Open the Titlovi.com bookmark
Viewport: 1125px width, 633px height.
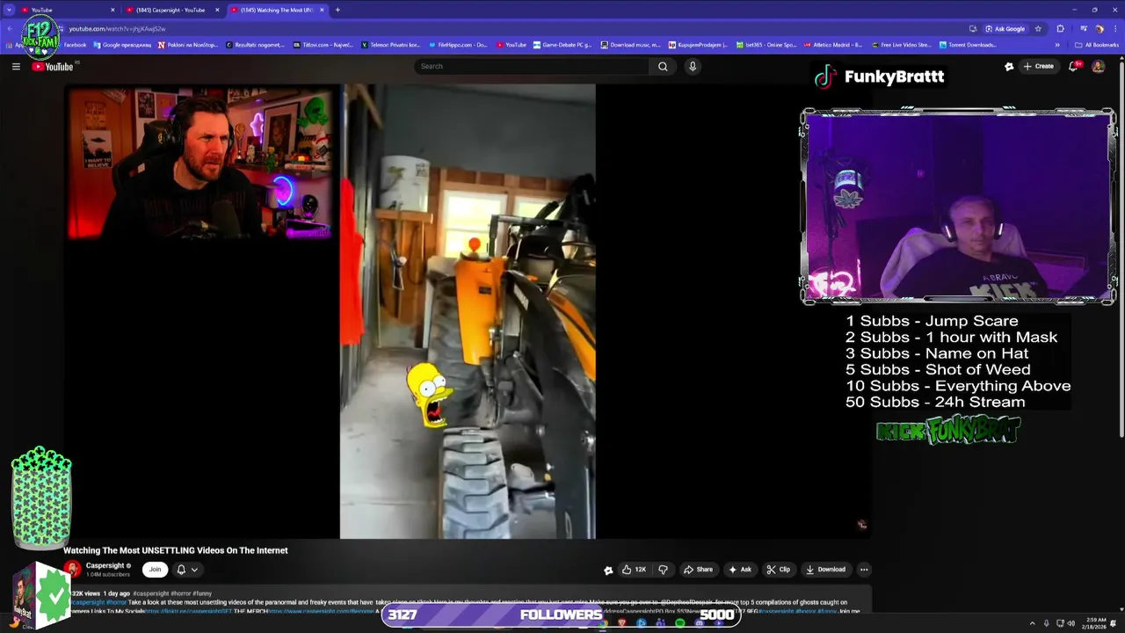click(x=323, y=45)
